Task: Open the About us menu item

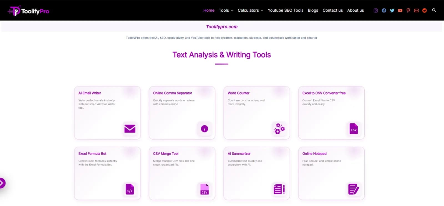Action: coord(355,10)
